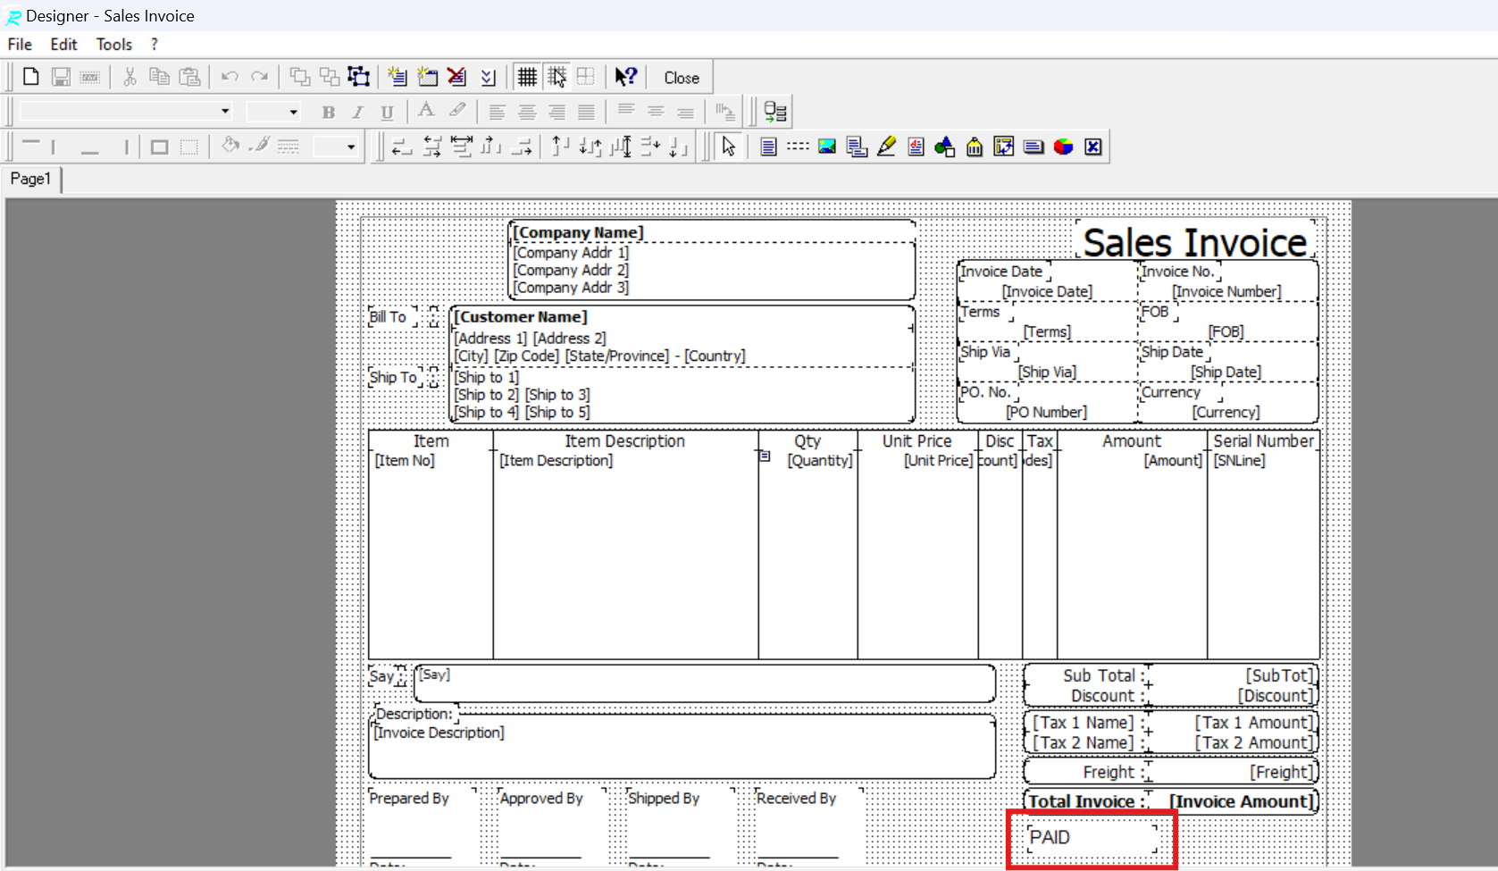Open the font name dropdown
1498x871 pixels.
(225, 112)
